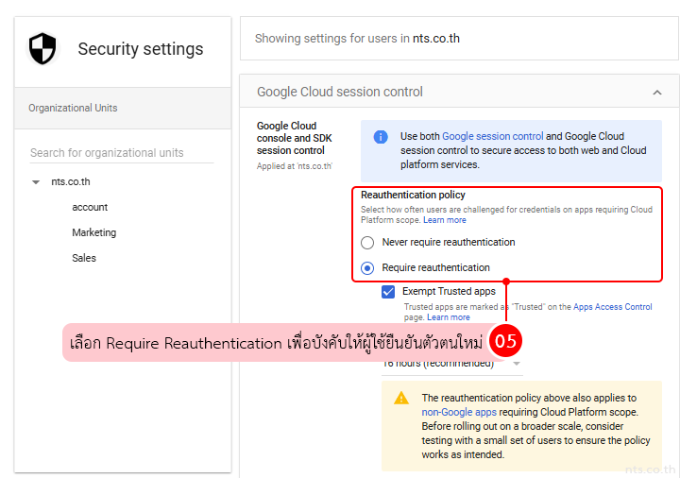Open the Apps Access Control link

point(612,307)
